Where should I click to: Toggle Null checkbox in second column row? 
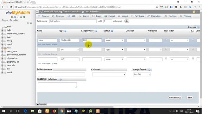166,49
